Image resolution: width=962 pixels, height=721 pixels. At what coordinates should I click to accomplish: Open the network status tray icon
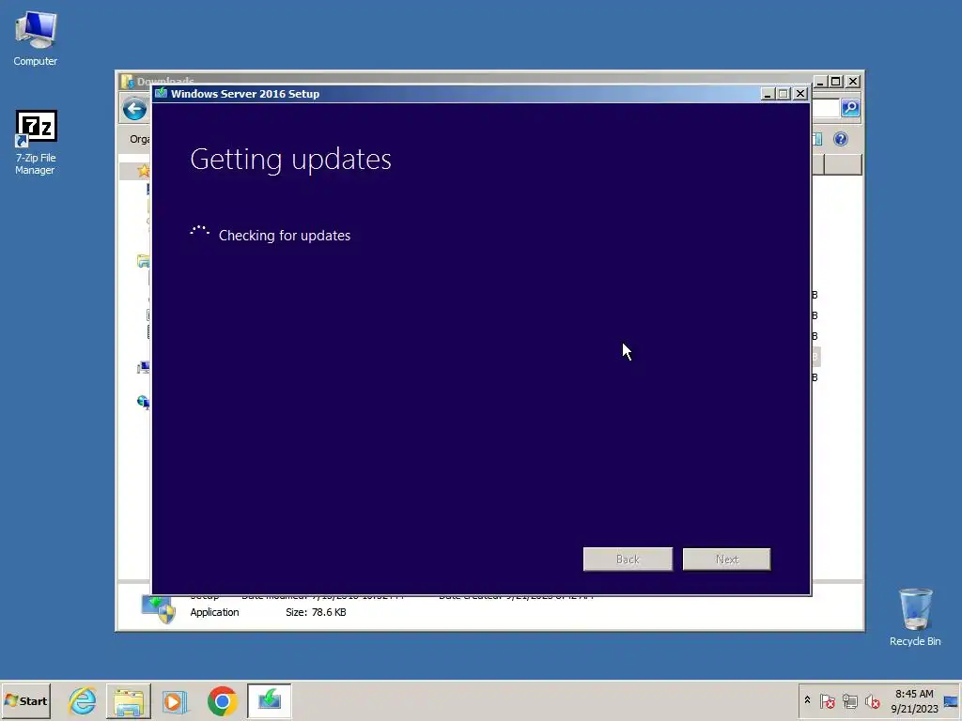849,700
